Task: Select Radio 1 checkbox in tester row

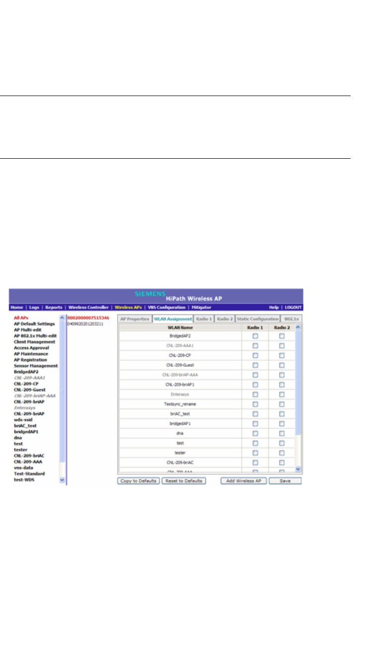Action: (x=255, y=453)
